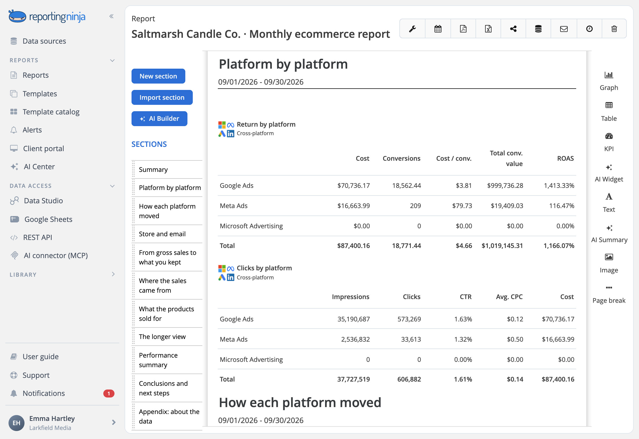
Task: Open Client portal
Action: (x=37, y=148)
